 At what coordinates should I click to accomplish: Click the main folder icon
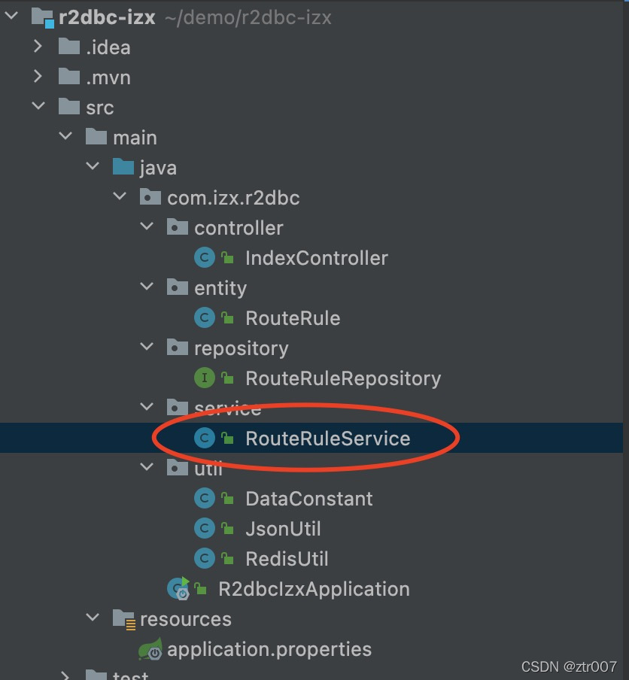96,137
